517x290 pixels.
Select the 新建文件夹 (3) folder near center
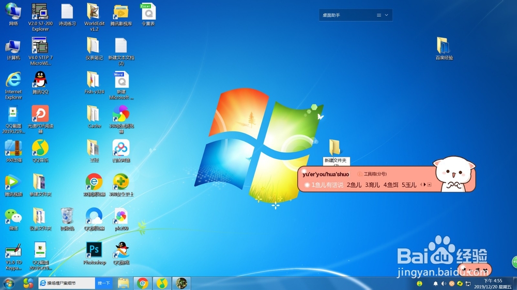click(336, 152)
